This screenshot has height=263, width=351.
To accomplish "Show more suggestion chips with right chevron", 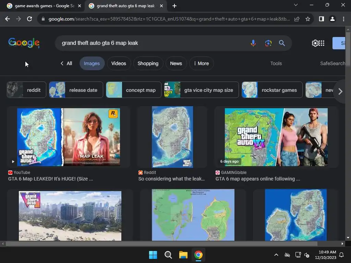I will [x=340, y=91].
